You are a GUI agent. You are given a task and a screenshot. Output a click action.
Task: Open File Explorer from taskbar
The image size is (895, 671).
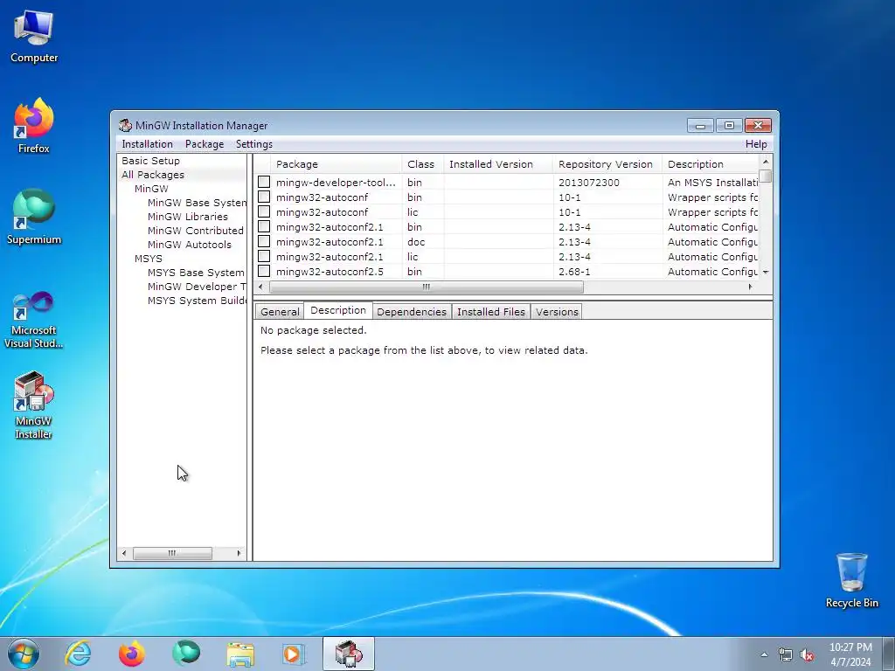pos(240,654)
